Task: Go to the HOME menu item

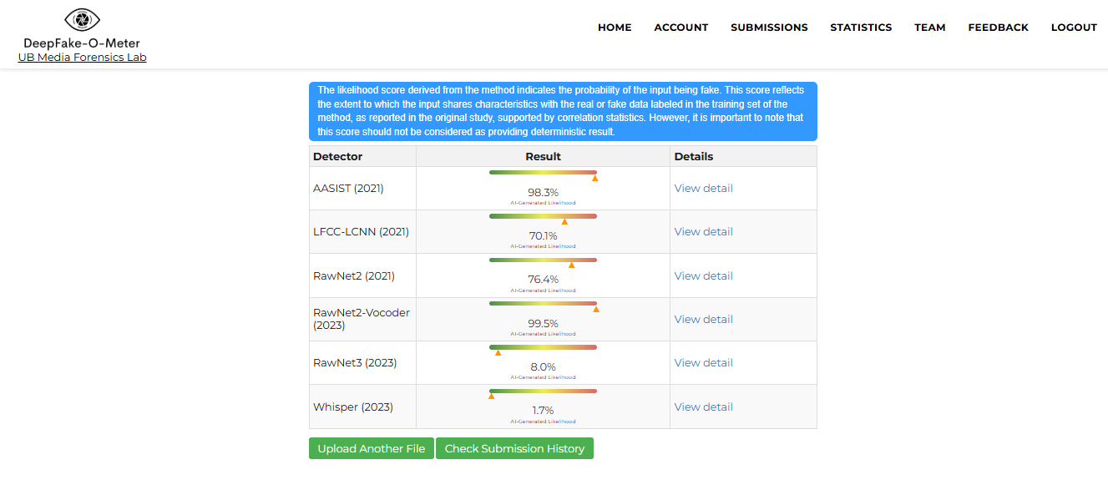Action: (x=615, y=28)
